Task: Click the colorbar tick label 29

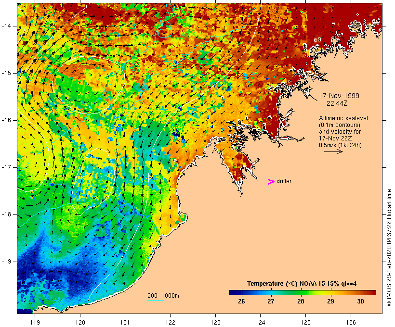Action: tap(330, 302)
